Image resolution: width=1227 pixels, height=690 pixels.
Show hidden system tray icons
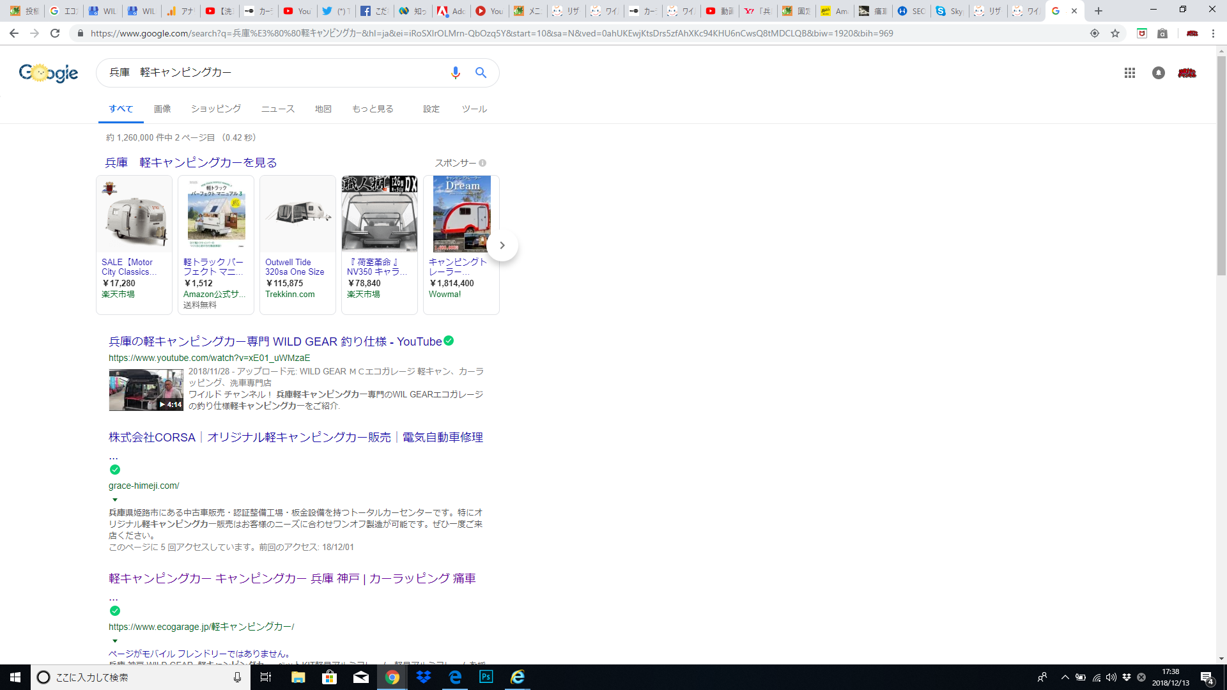pyautogui.click(x=1065, y=677)
